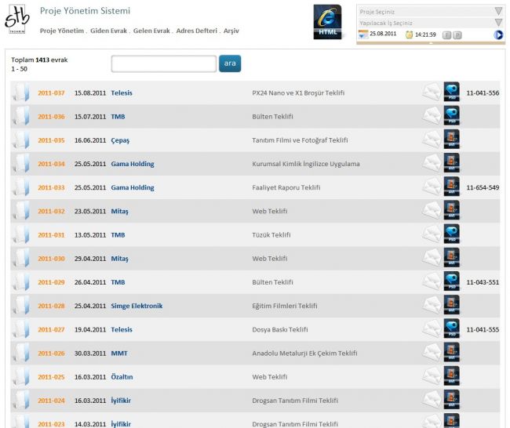Open the Adres Defteri menu

coord(197,31)
